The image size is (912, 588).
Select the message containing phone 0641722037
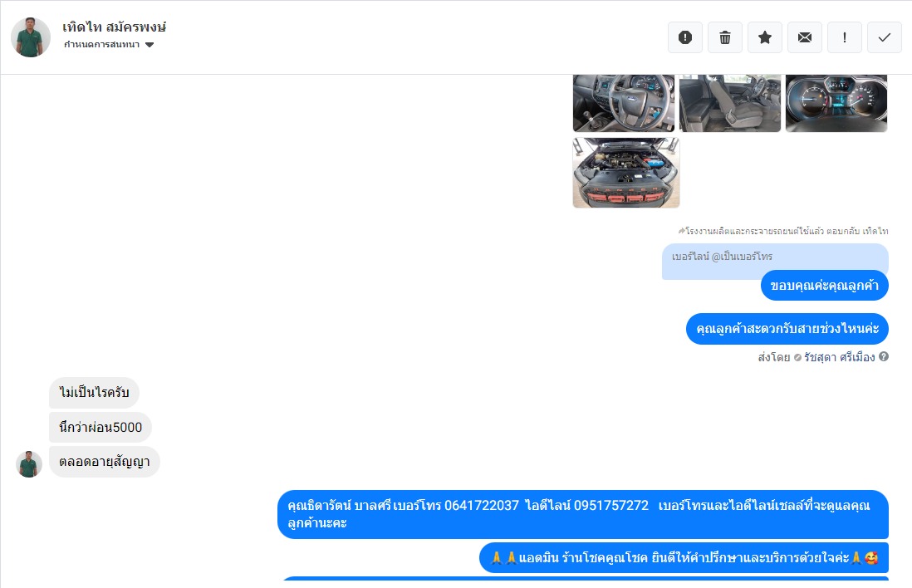click(583, 514)
